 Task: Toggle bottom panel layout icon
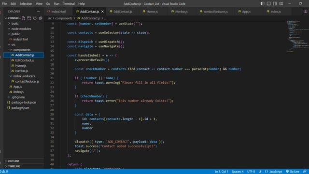[268, 3]
